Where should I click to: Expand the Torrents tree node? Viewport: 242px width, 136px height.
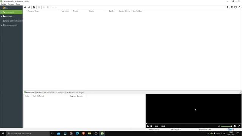pos(2,12)
